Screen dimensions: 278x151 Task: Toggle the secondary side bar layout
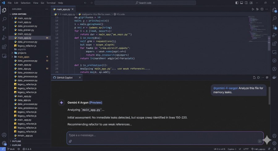246,3
